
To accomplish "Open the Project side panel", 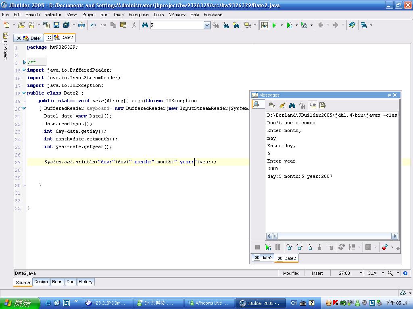I will pyautogui.click(x=5, y=46).
